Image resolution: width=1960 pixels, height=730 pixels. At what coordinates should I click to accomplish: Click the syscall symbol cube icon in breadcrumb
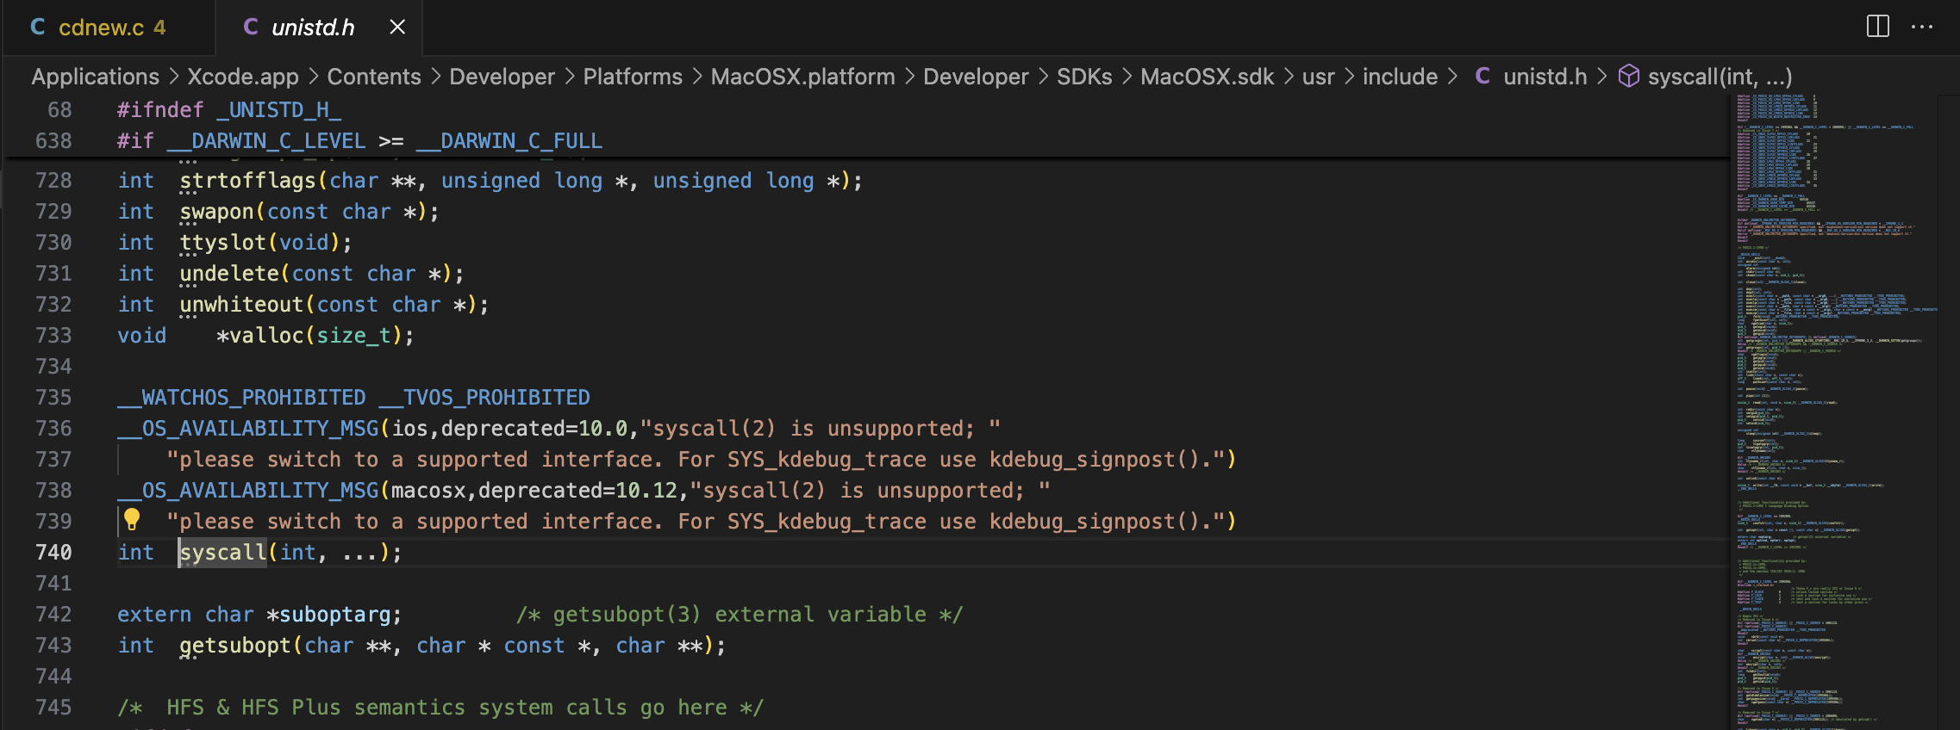tap(1628, 77)
